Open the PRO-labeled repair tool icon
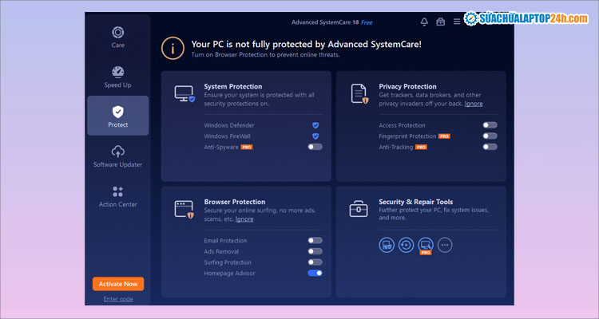The height and width of the screenshot is (319, 599). click(x=426, y=245)
